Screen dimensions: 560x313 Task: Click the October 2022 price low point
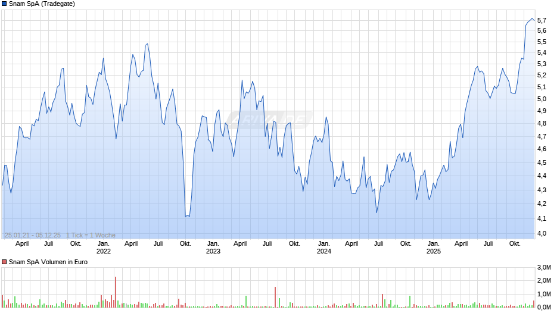[x=186, y=216]
